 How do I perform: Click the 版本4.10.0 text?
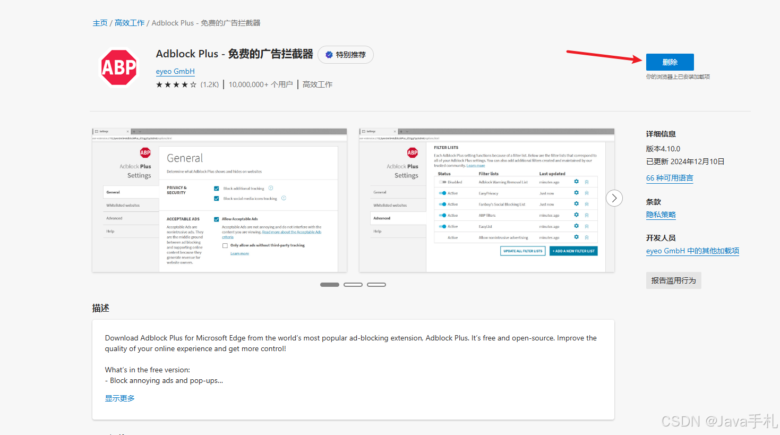[x=663, y=149]
